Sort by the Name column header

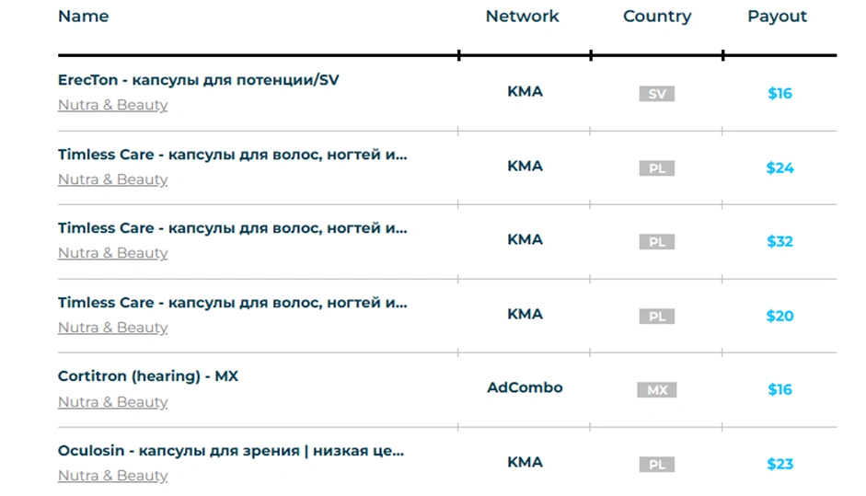83,17
